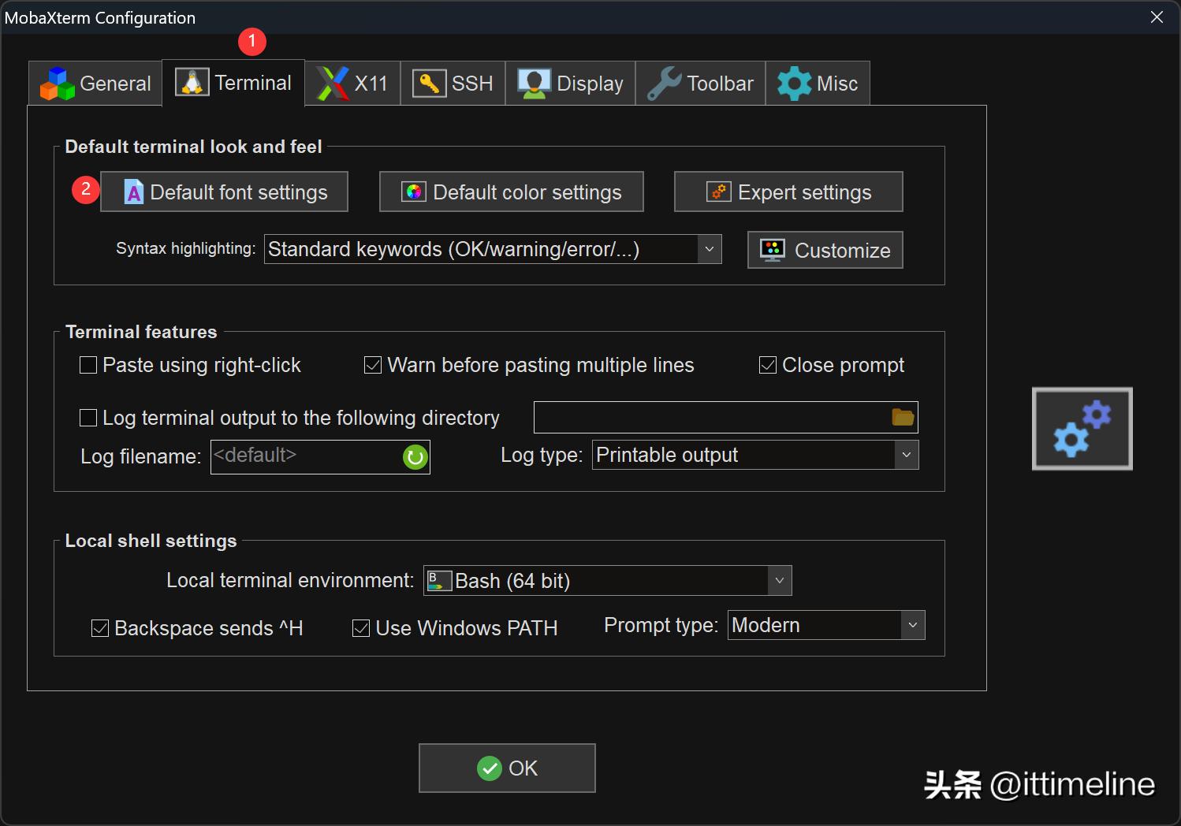1181x826 pixels.
Task: Click the green refresh icon in Log filename
Action: click(415, 456)
